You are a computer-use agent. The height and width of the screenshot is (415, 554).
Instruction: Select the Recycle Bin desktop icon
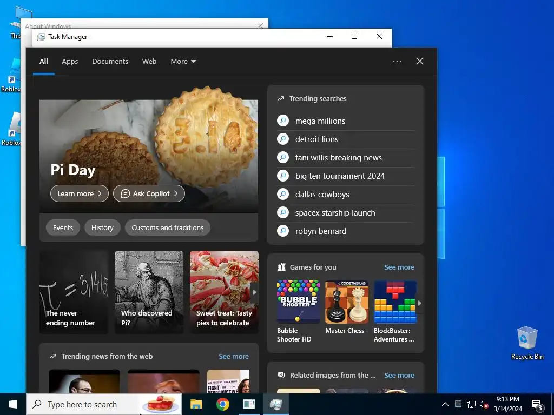point(527,343)
